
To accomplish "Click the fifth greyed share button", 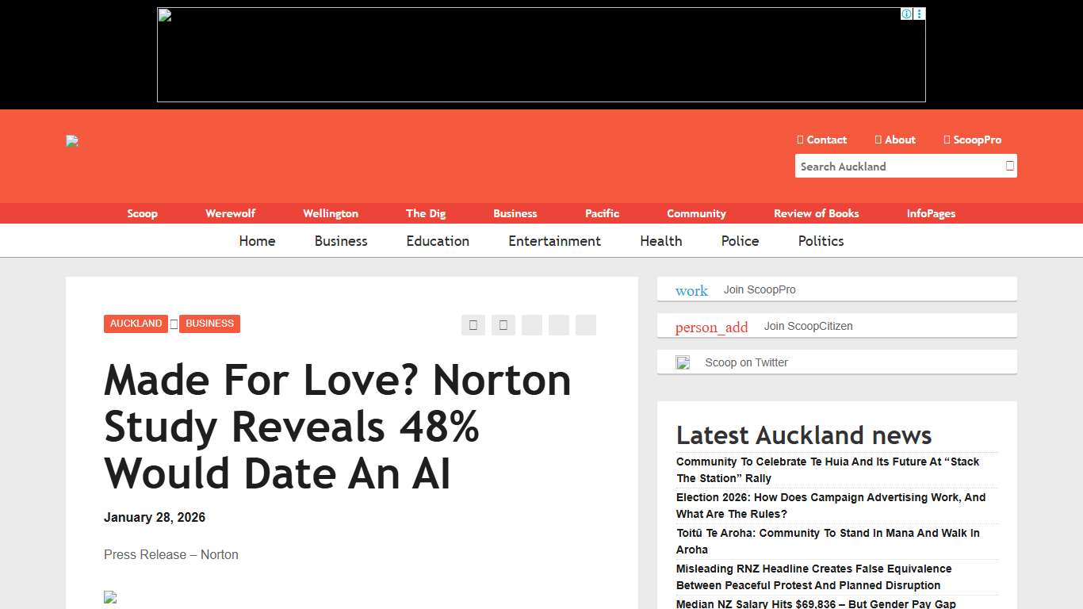I will click(x=585, y=325).
